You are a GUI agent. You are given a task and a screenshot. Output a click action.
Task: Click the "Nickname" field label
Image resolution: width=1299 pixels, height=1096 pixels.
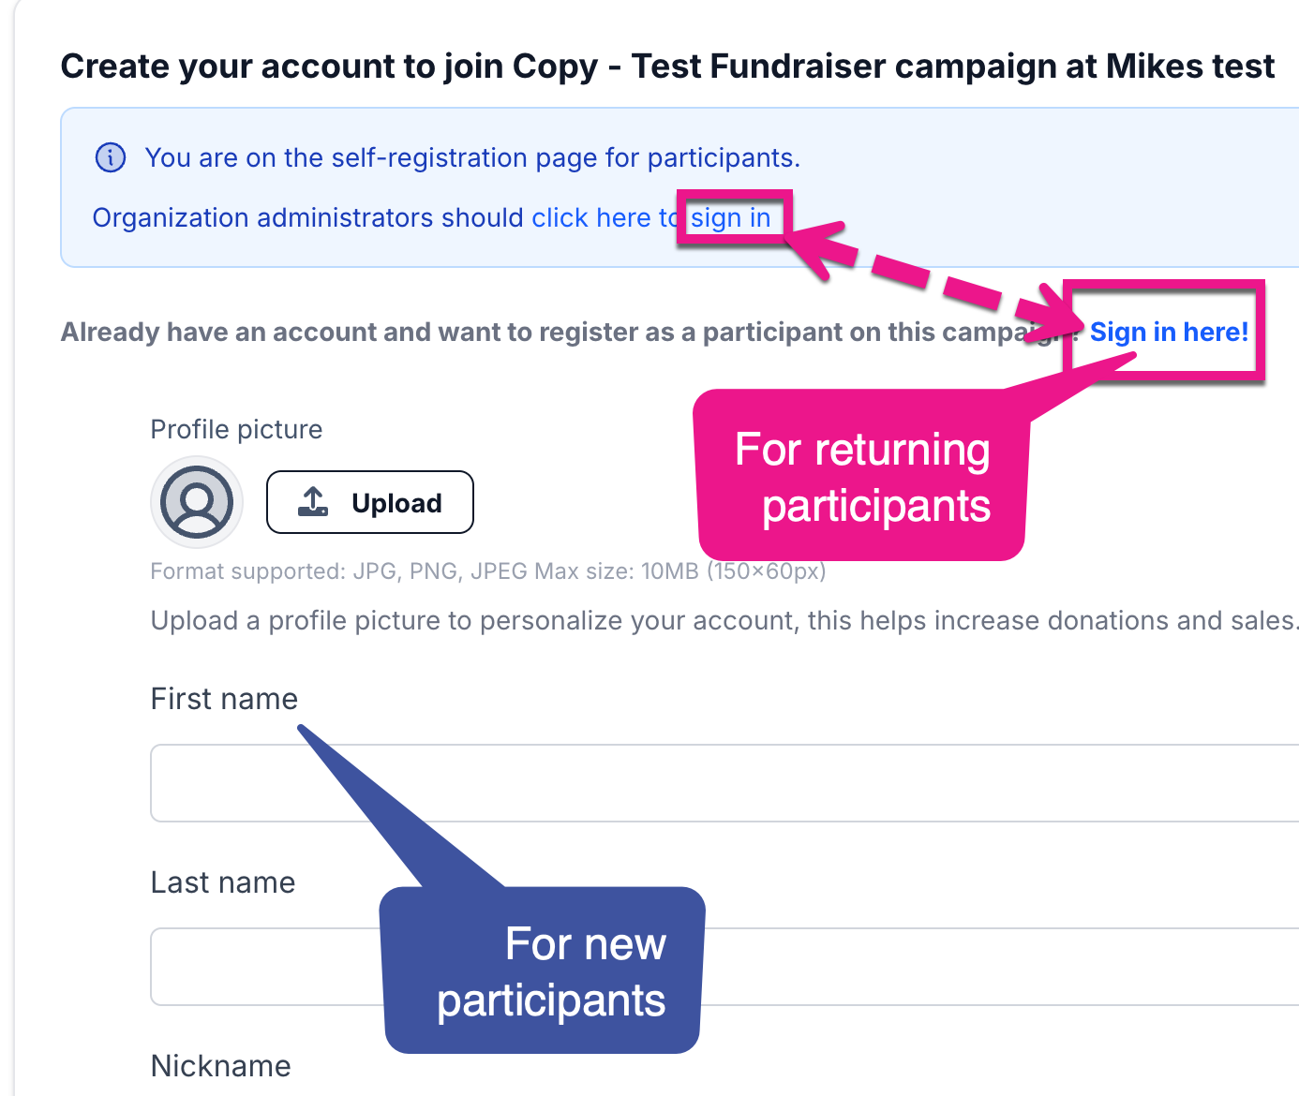(x=221, y=1066)
